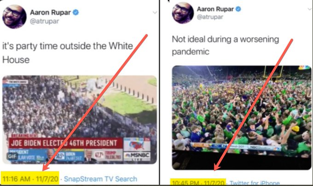Screen dimensions: 313x186
Task: Click the 11:16 AM 11/7/20 timestamp
Action: pyautogui.click(x=30, y=179)
